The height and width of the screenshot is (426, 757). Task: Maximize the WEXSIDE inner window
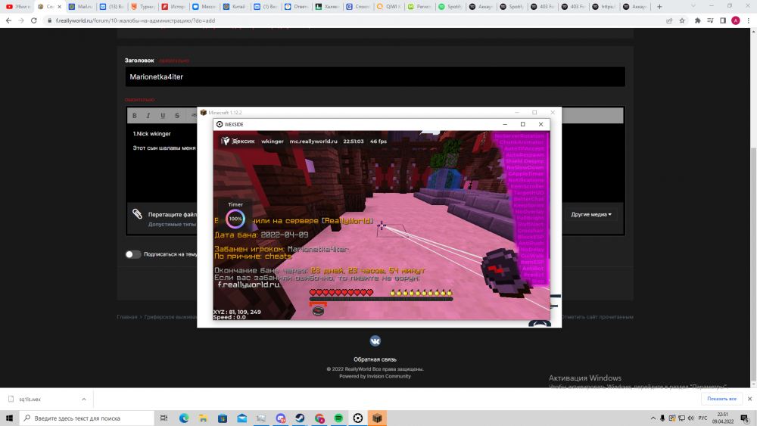(522, 125)
